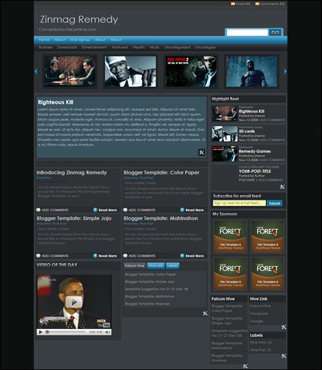
Task: Click Read More plus icon for Simple Jojo post
Action: [96, 255]
